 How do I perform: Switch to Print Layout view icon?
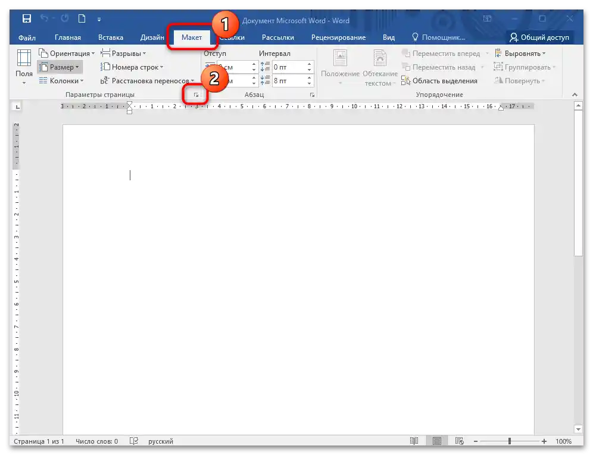[437, 441]
